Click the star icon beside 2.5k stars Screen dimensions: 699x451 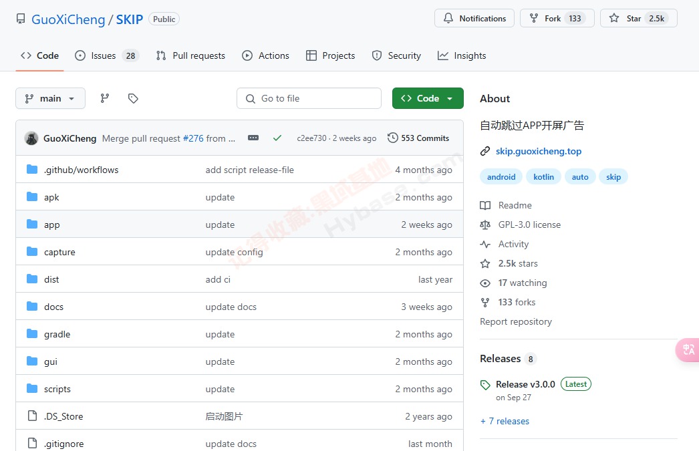pos(485,263)
